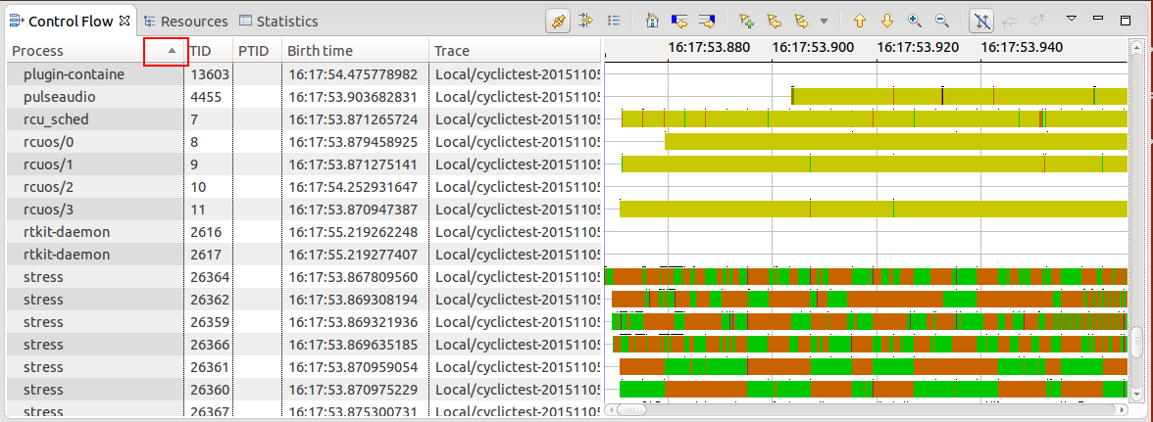
Task: Reset time scale with home icon
Action: click(651, 21)
